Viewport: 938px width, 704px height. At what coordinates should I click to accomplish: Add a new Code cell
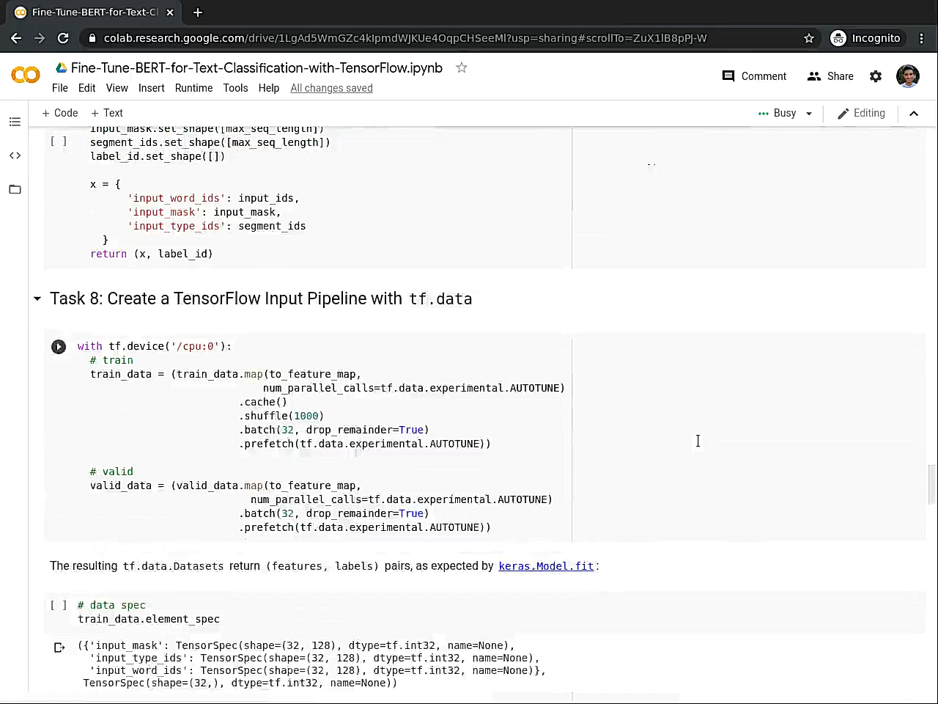pyautogui.click(x=59, y=113)
